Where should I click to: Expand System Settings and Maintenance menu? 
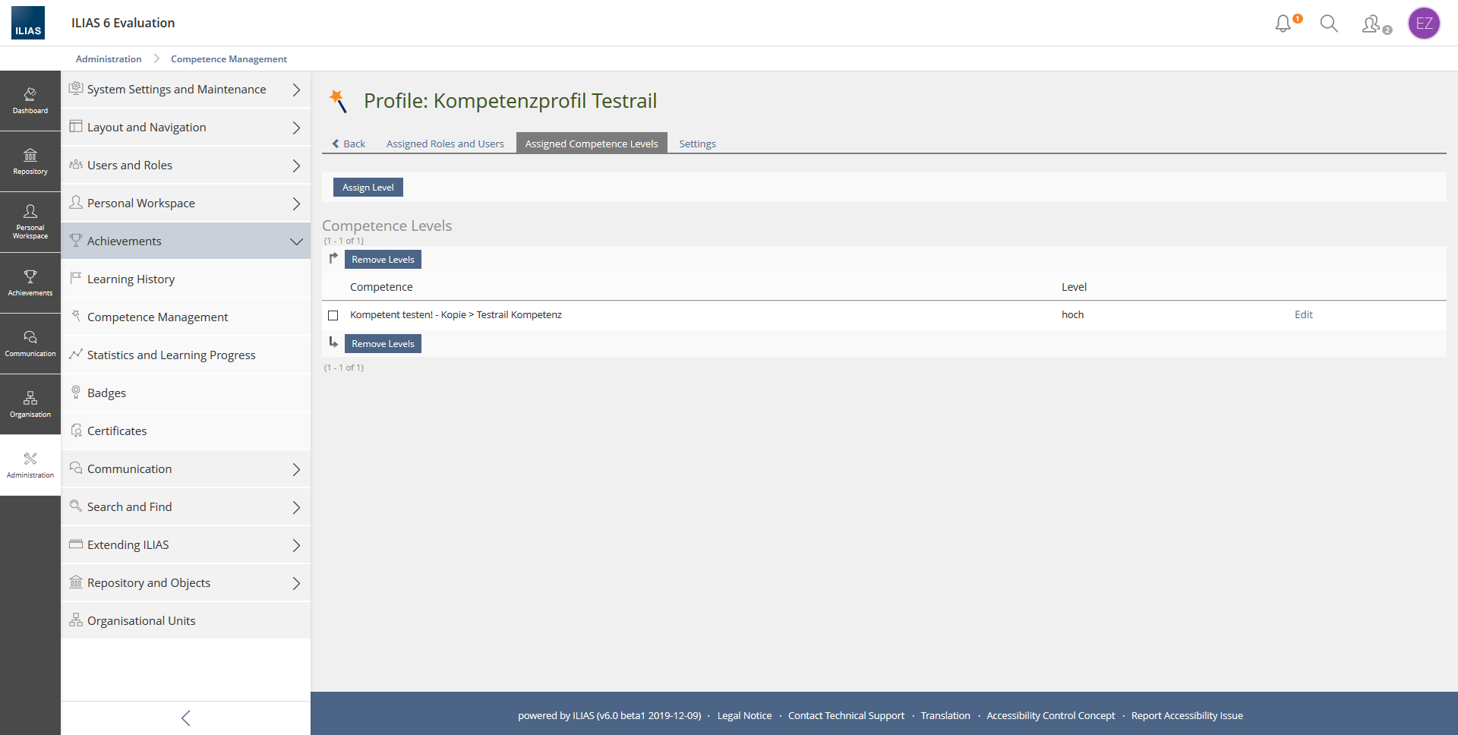click(x=186, y=90)
